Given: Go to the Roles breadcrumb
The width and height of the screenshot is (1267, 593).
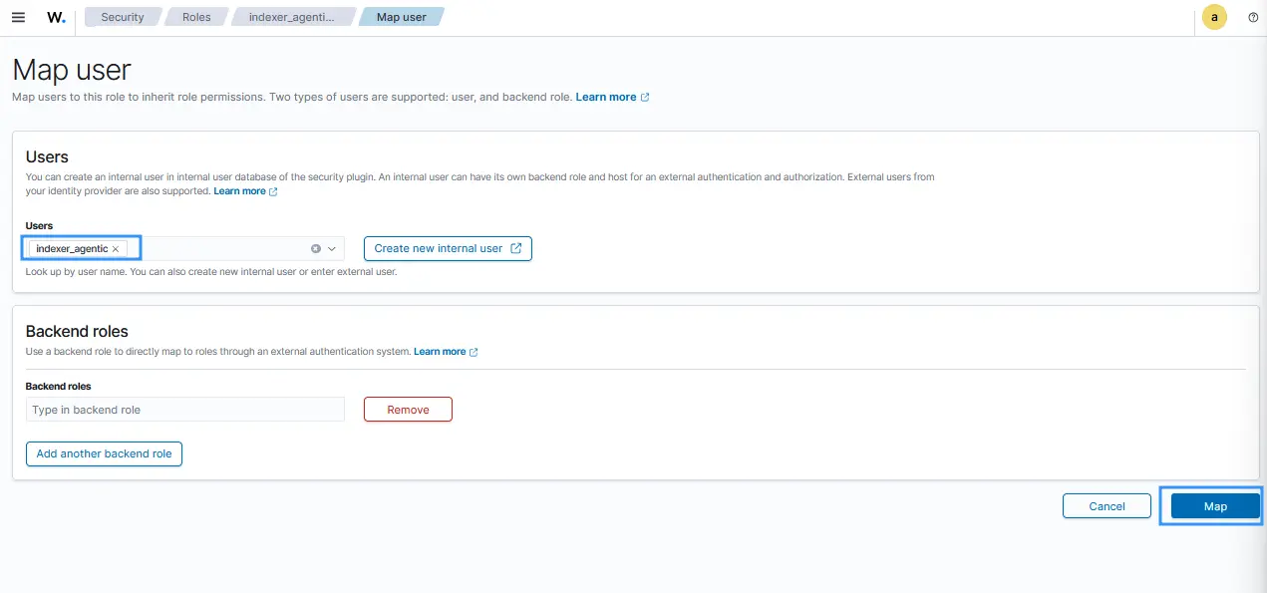Looking at the screenshot, I should pyautogui.click(x=196, y=17).
